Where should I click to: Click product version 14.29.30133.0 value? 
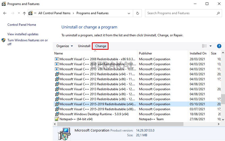145,130
